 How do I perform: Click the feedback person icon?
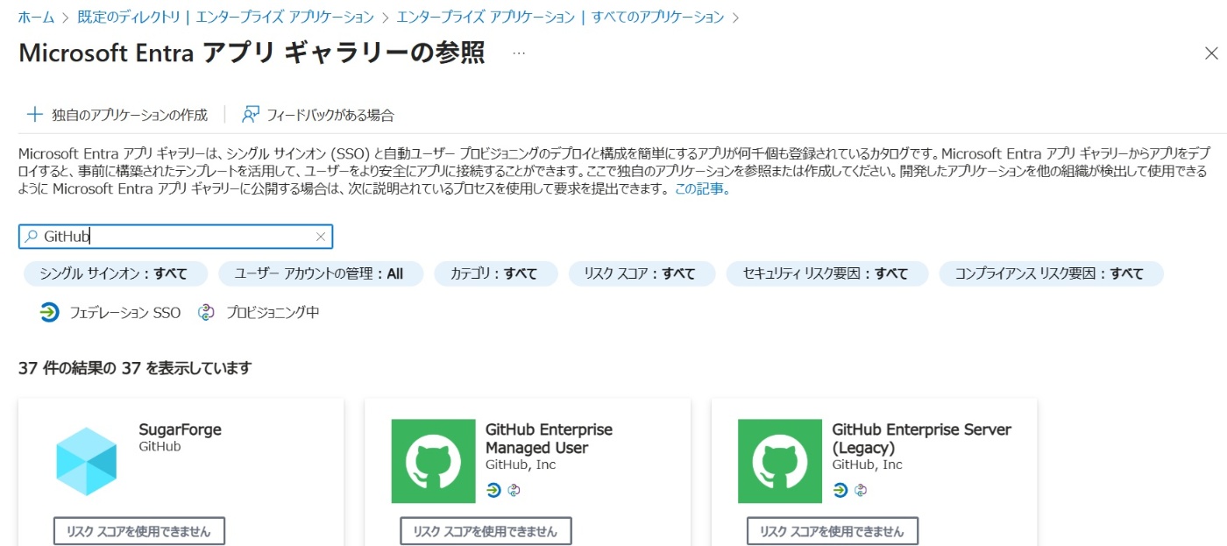251,115
